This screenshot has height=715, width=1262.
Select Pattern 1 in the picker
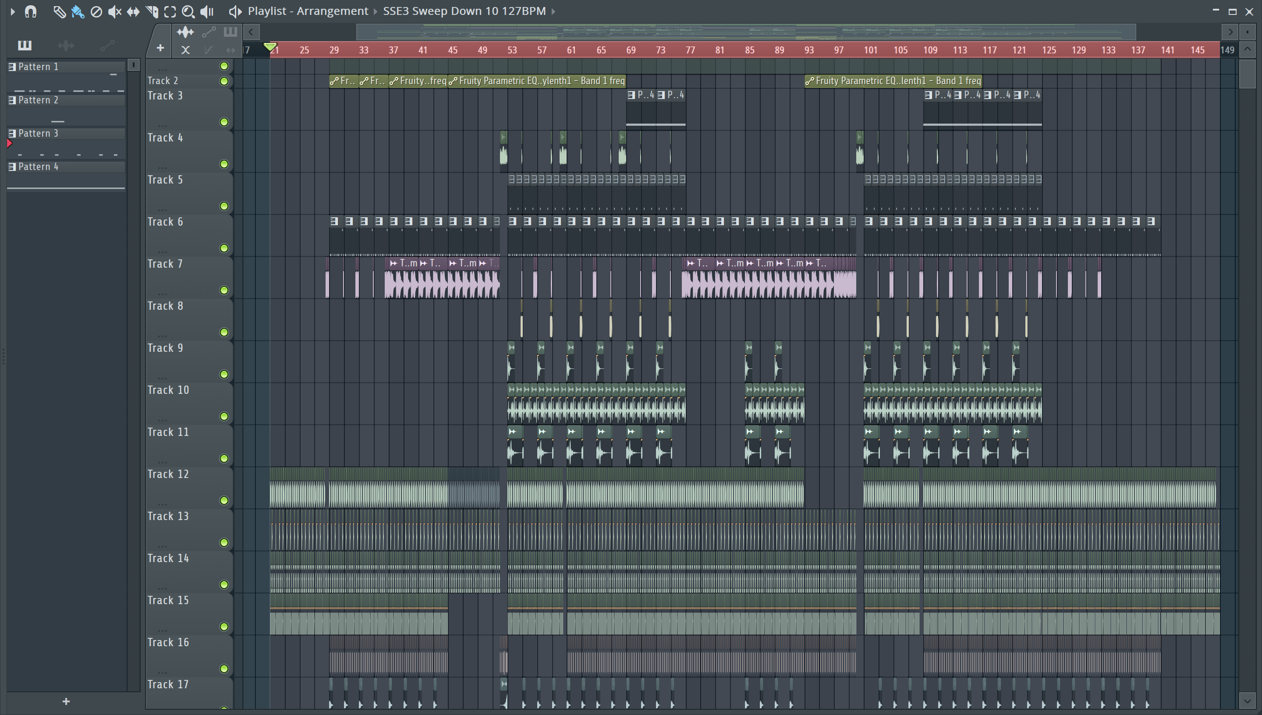66,78
